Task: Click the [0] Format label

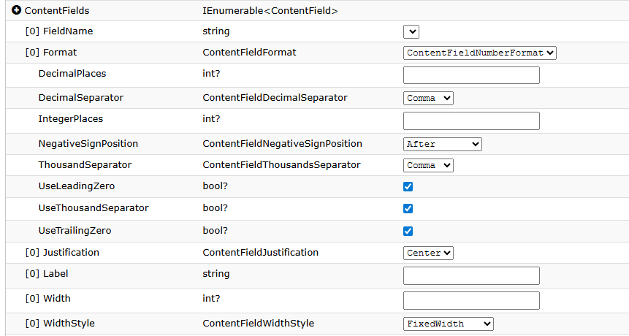Action: [51, 53]
